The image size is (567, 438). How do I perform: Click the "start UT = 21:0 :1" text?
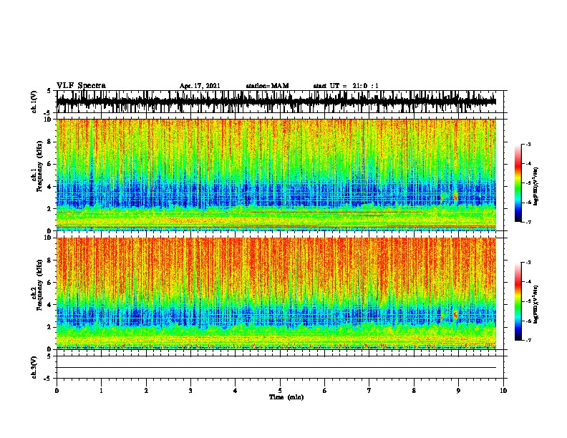click(x=346, y=86)
